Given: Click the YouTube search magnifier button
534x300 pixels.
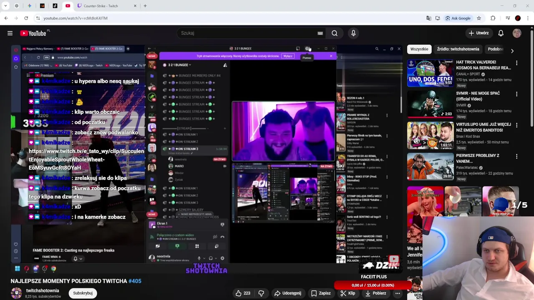Looking at the screenshot, I should coord(335,33).
